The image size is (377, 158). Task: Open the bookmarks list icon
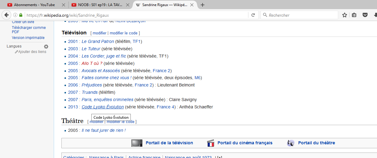click(x=354, y=15)
